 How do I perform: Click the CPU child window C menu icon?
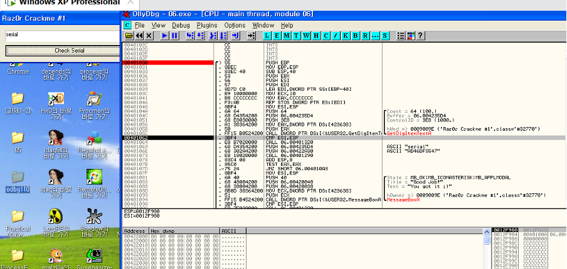coord(127,25)
